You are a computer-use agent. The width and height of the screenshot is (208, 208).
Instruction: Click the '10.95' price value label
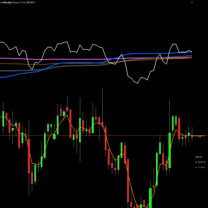point(198,157)
